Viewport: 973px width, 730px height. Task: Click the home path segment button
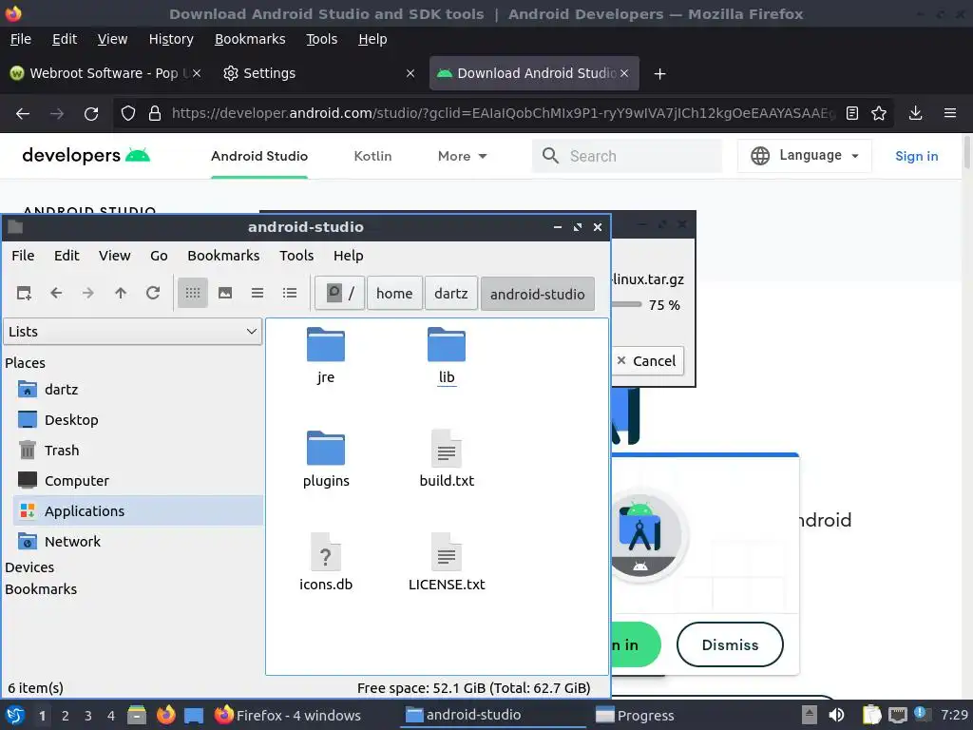pyautogui.click(x=394, y=293)
